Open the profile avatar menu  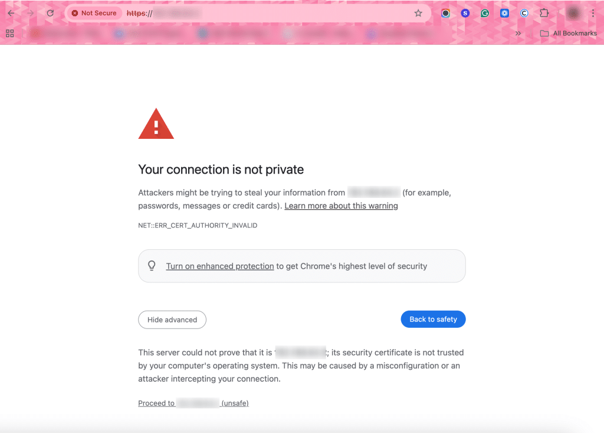tap(573, 13)
